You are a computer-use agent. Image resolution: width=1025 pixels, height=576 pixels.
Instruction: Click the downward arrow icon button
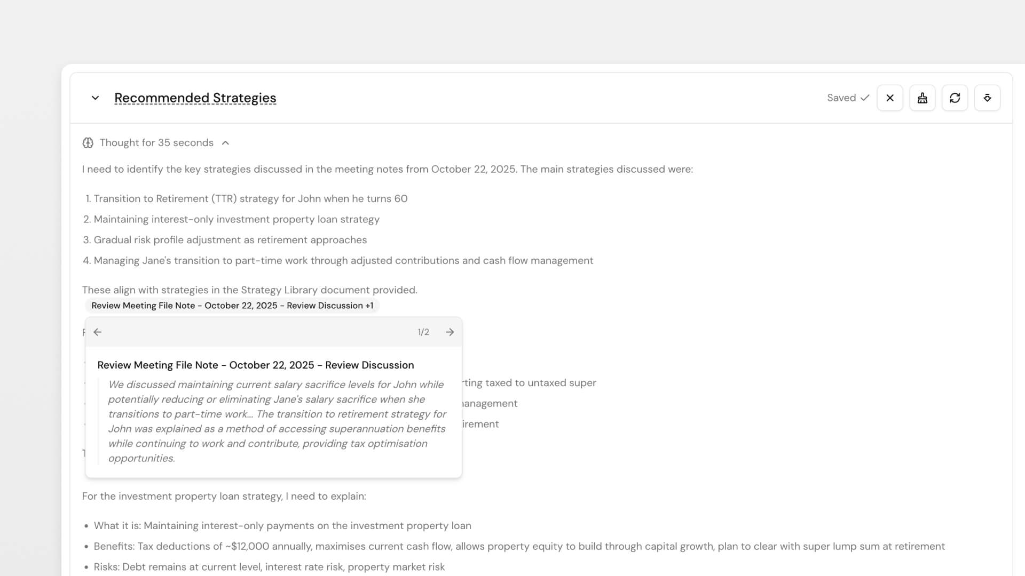(987, 98)
